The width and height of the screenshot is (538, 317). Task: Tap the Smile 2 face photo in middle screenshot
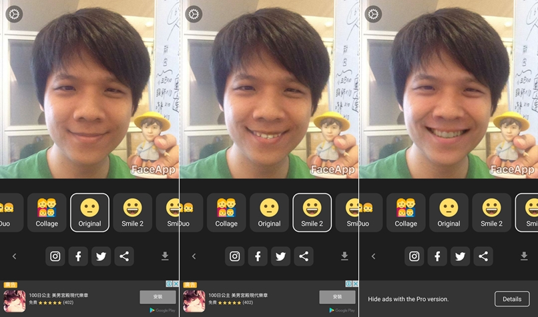[269, 89]
